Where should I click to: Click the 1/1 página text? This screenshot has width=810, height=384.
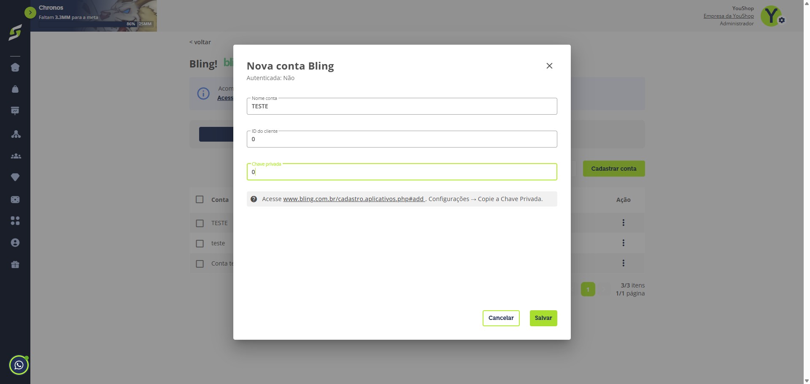[x=630, y=293]
